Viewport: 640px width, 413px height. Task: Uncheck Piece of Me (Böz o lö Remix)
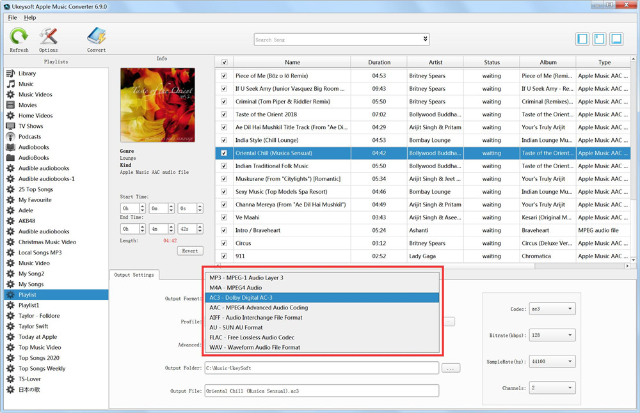pyautogui.click(x=223, y=76)
